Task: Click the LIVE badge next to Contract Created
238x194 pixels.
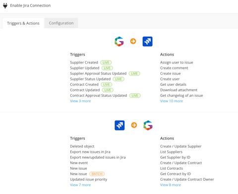Action: click(x=107, y=84)
